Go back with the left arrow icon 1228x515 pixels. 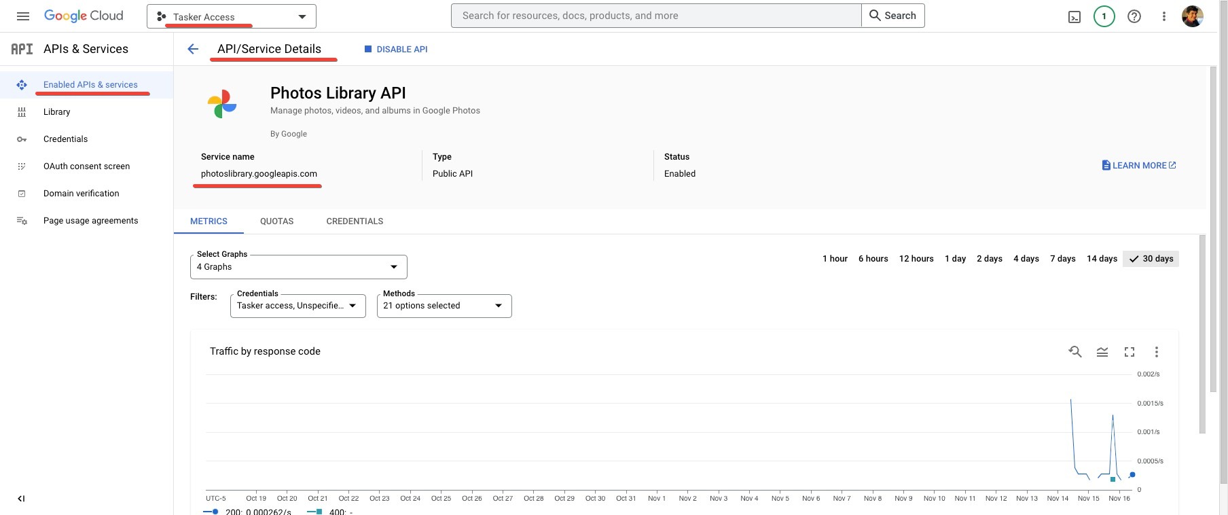coord(193,49)
